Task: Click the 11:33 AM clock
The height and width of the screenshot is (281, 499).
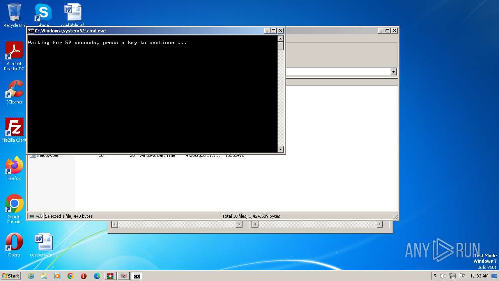Action: click(x=479, y=276)
